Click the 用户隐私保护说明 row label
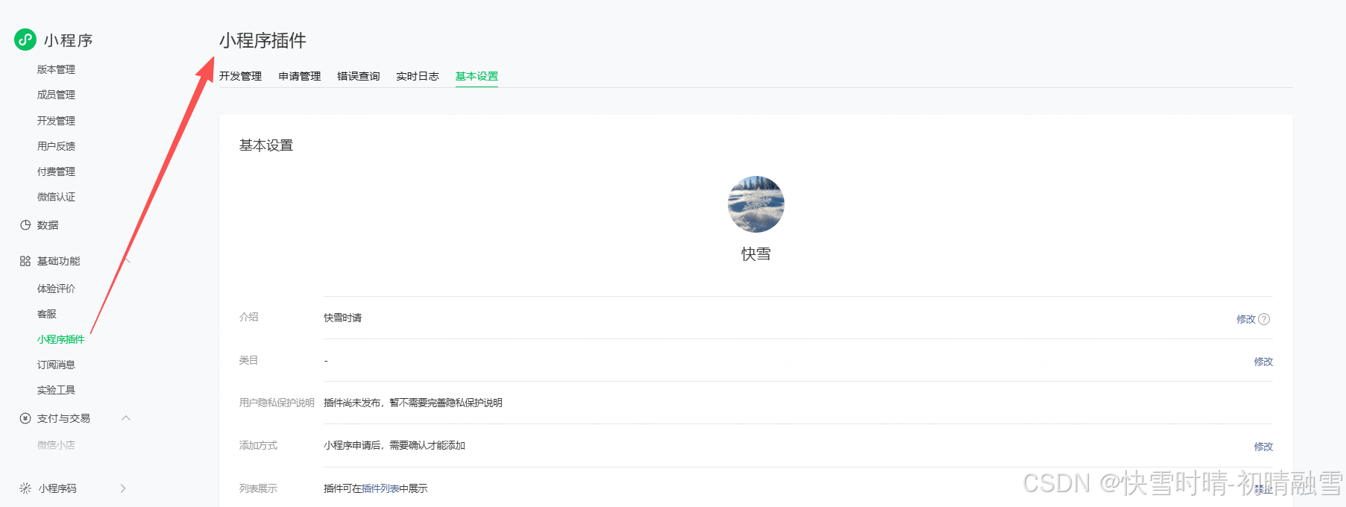The image size is (1346, 507). coord(277,403)
